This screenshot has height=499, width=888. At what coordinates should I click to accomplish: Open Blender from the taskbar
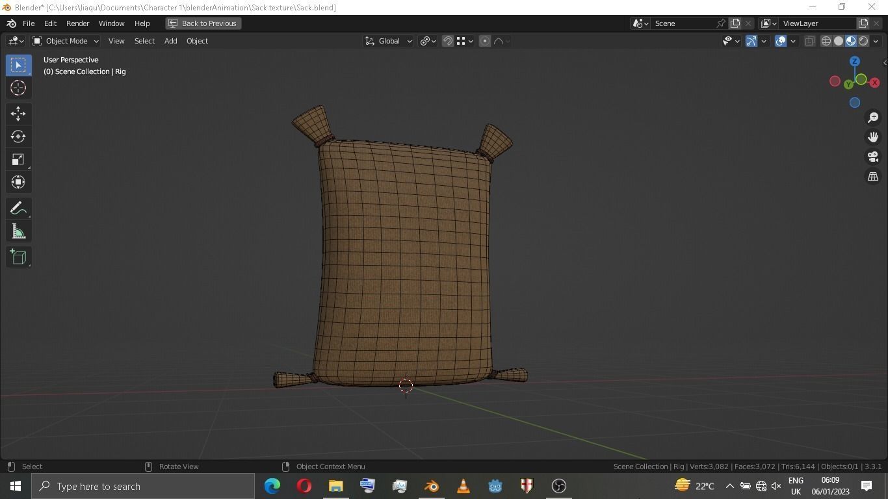click(431, 486)
